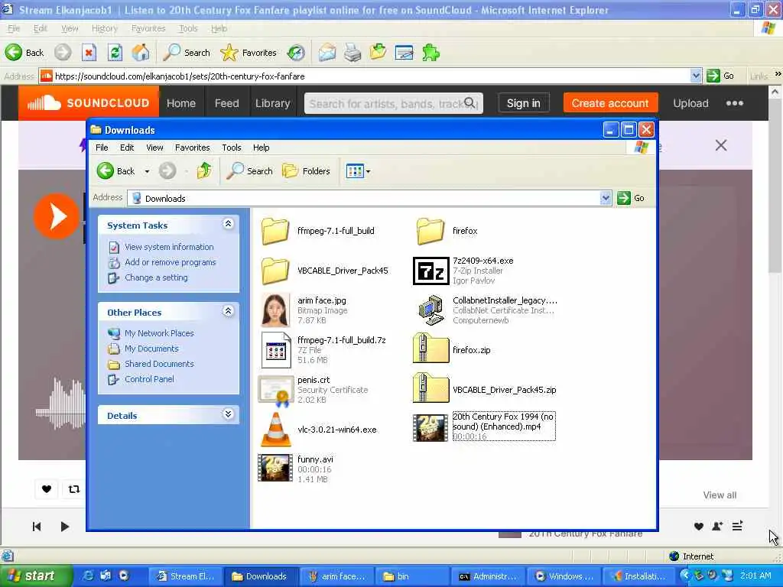Screen dimensions: 783x587
Task: Click the orange SoundCloud play button
Action: tap(57, 216)
